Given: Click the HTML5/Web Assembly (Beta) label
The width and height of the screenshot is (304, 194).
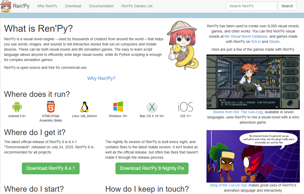Looking at the screenshot, I should [51, 118].
